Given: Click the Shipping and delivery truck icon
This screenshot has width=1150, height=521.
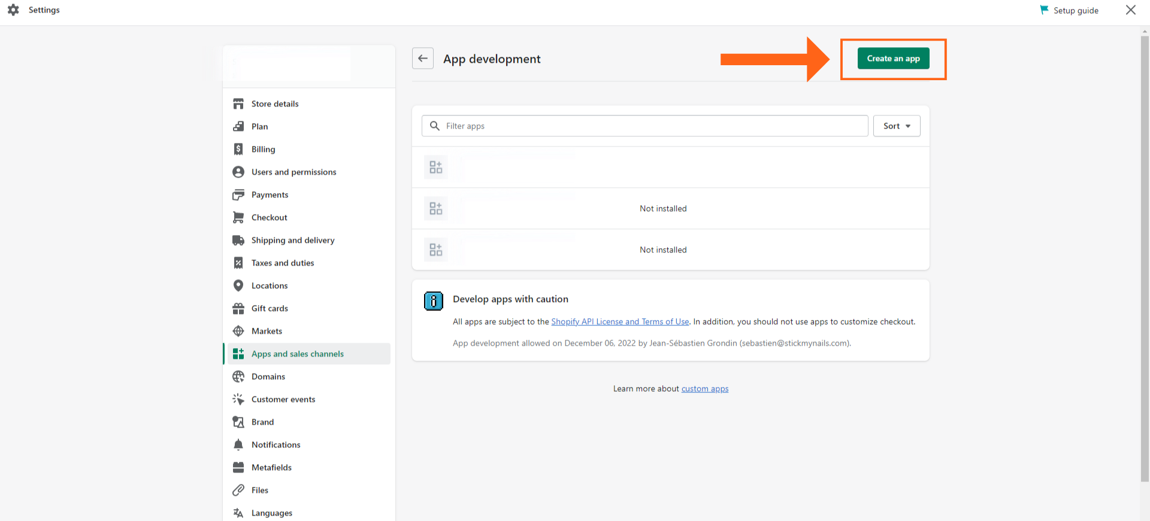Looking at the screenshot, I should coord(238,240).
